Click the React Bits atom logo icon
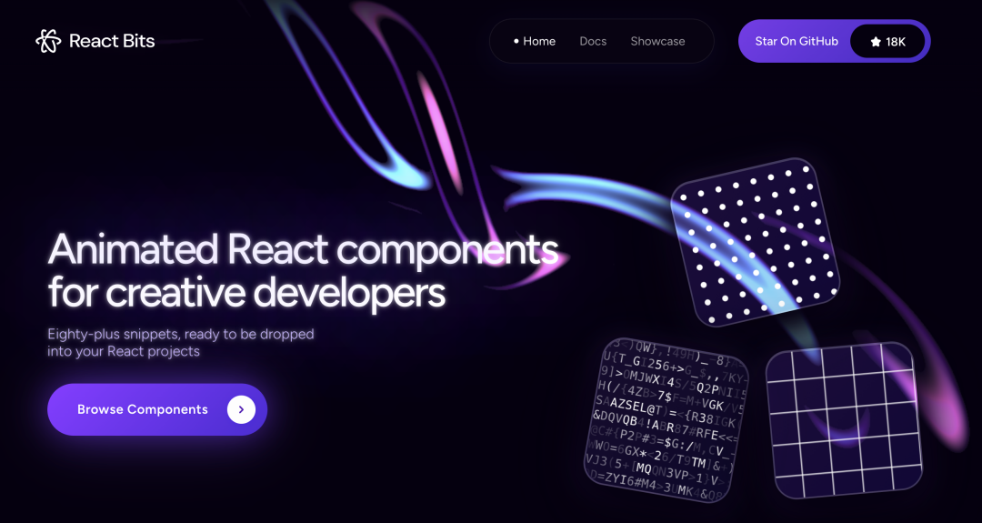The width and height of the screenshot is (982, 523). (x=48, y=41)
